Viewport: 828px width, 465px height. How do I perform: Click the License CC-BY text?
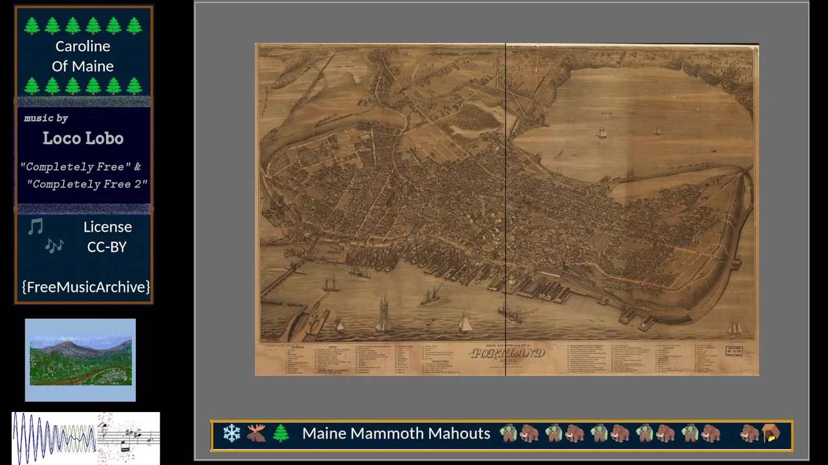pyautogui.click(x=107, y=236)
